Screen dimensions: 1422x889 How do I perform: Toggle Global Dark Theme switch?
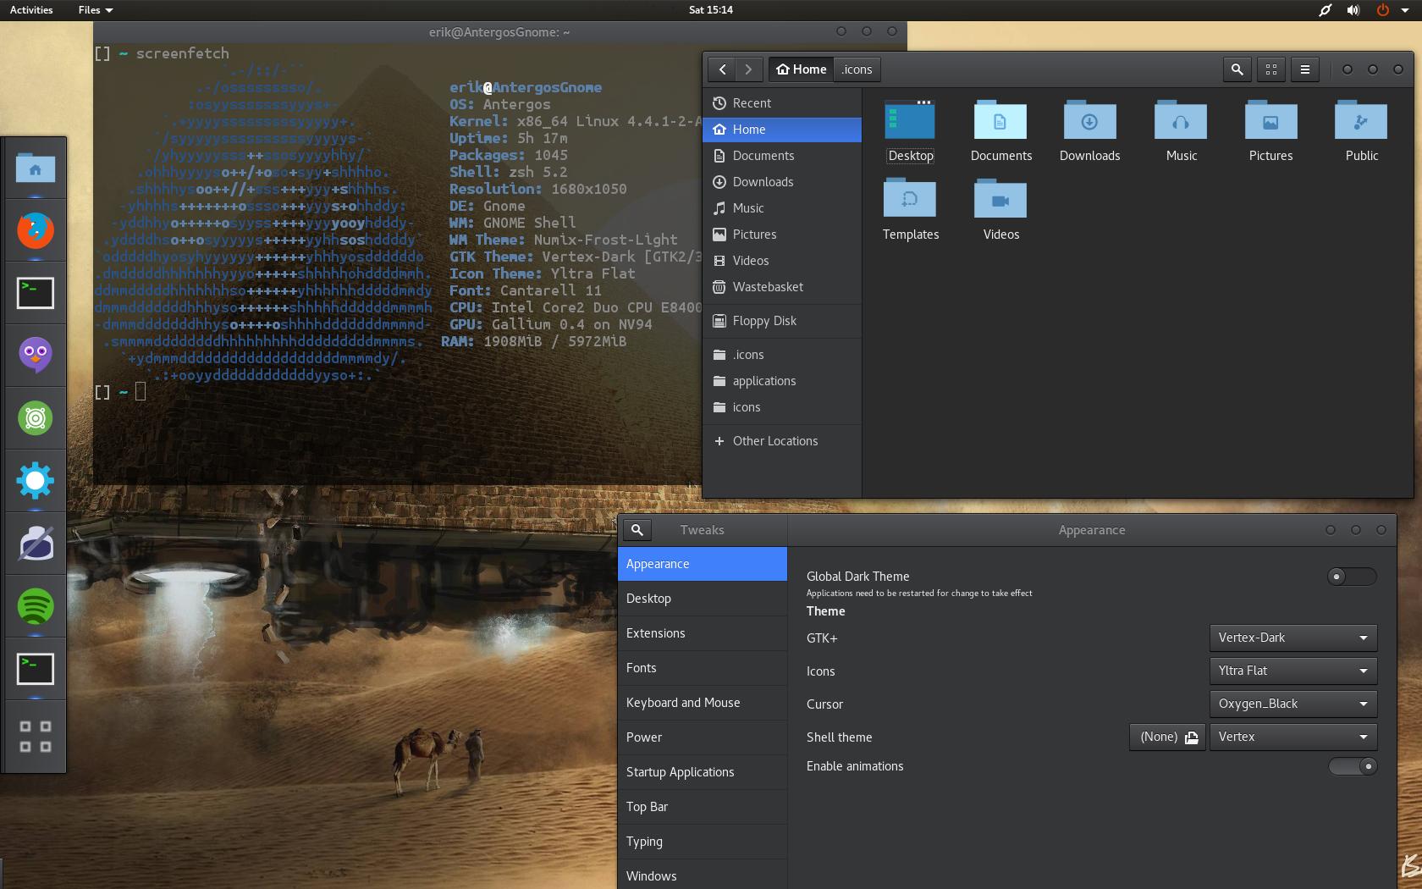(x=1352, y=577)
